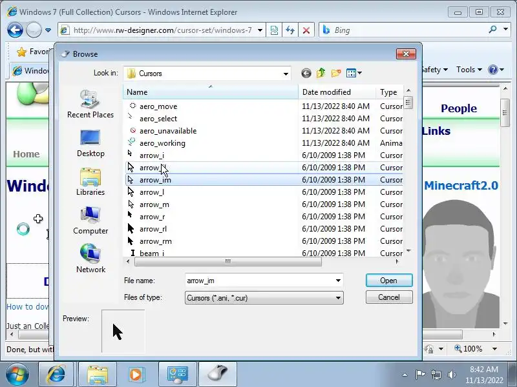517x387 pixels.
Task: Open the Help question mark menu
Action: [x=496, y=70]
